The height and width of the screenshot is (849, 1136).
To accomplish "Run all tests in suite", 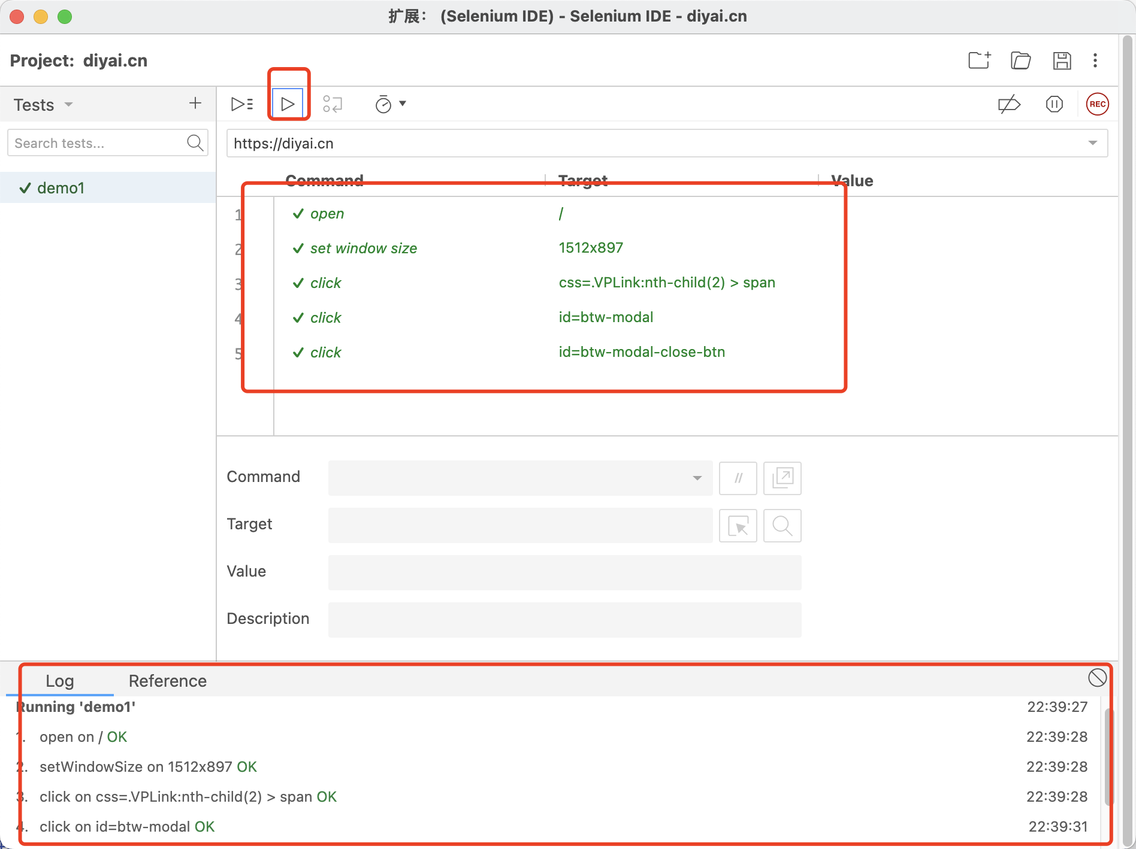I will click(242, 104).
